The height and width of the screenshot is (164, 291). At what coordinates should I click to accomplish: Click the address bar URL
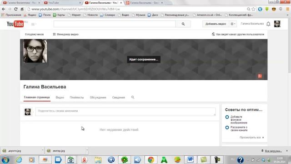75,9
